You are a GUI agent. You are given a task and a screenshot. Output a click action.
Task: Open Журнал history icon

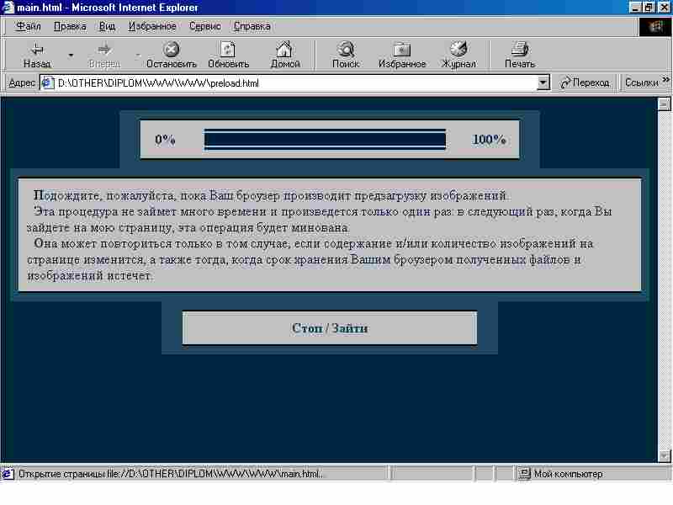coord(458,49)
